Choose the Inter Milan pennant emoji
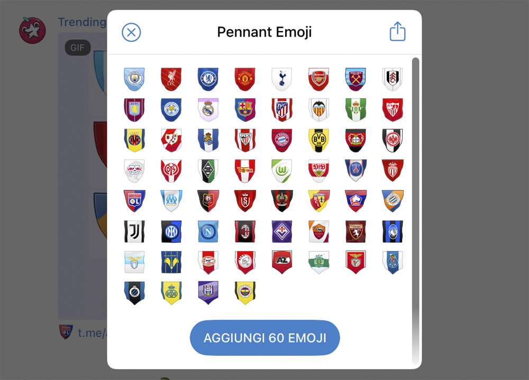The image size is (529, 380). point(171,232)
